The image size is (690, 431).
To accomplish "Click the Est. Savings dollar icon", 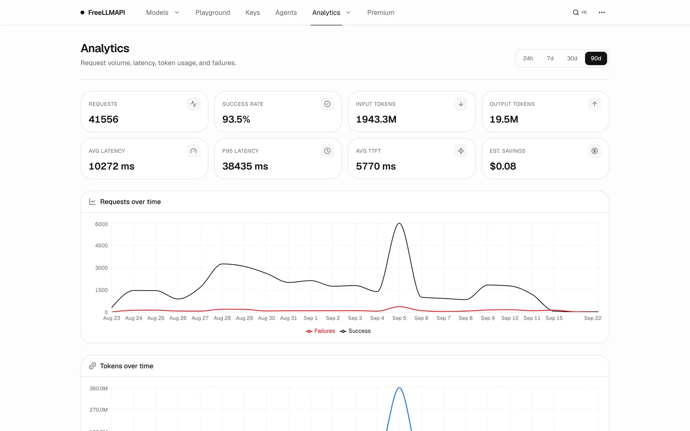I will coord(595,151).
